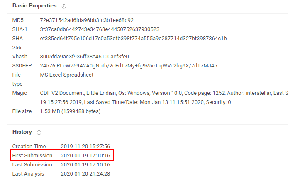This screenshot has width=288, height=183.
Task: Click the Last Analysis label
Action: [28, 173]
